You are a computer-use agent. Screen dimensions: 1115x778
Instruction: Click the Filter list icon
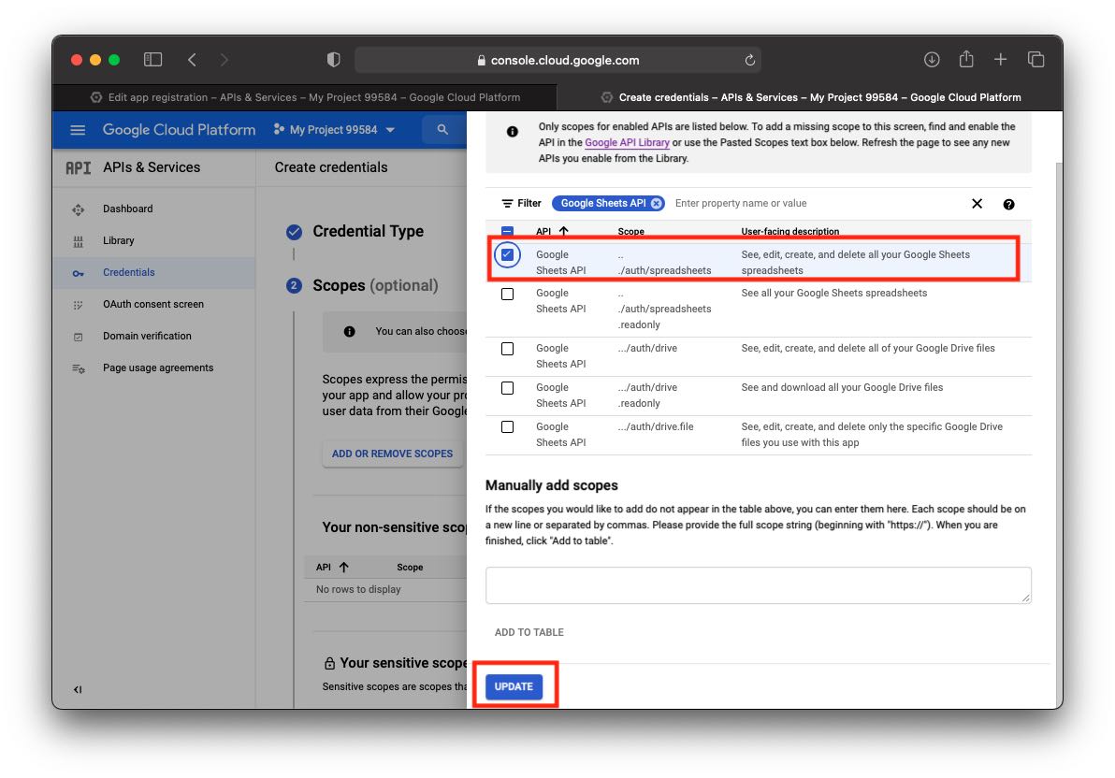coord(507,204)
